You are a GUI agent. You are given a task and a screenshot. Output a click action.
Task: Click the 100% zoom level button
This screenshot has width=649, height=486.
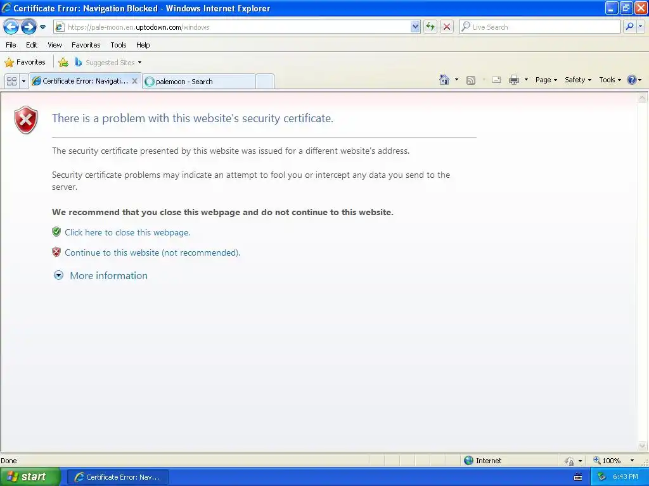[607, 461]
